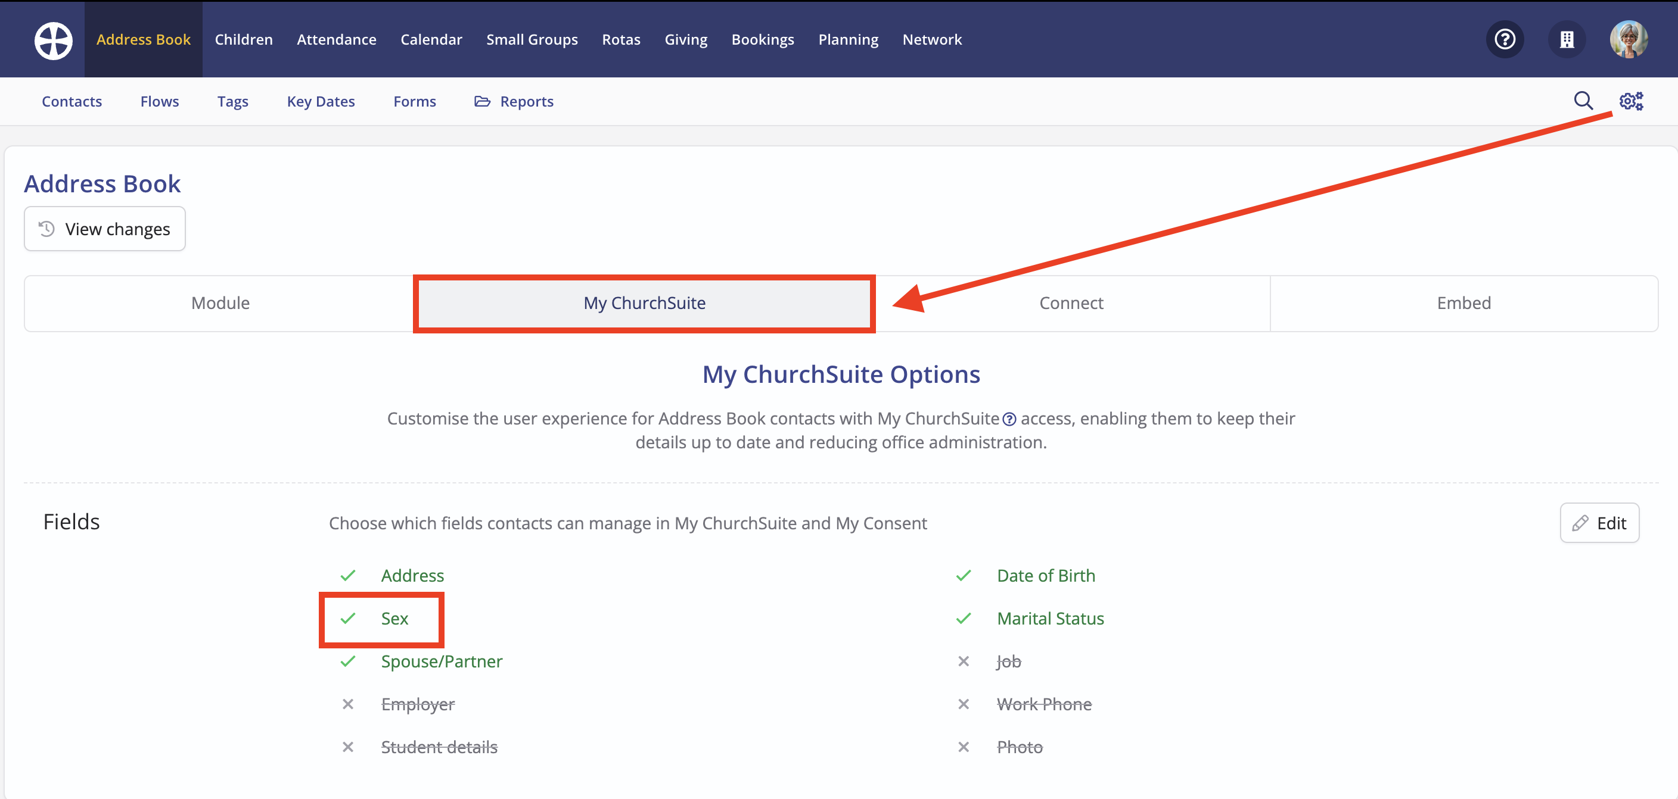Click the View changes button
This screenshot has width=1678, height=799.
pos(105,229)
